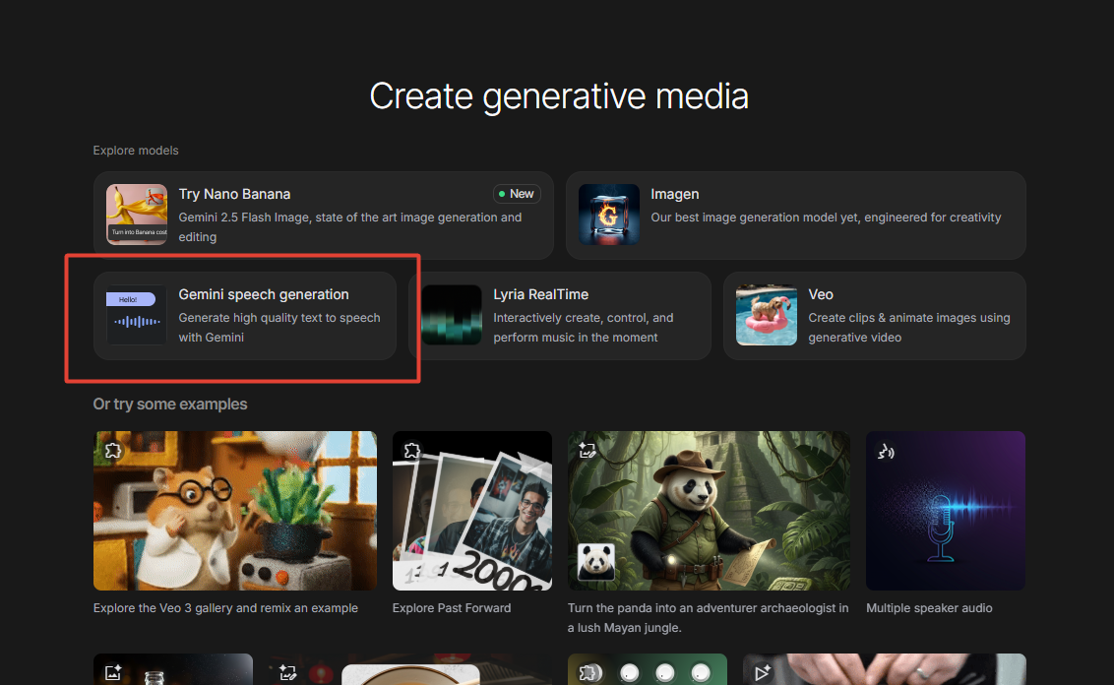Click the 'Or try some examples' heading
Viewport: 1114px width, 685px height.
(170, 405)
